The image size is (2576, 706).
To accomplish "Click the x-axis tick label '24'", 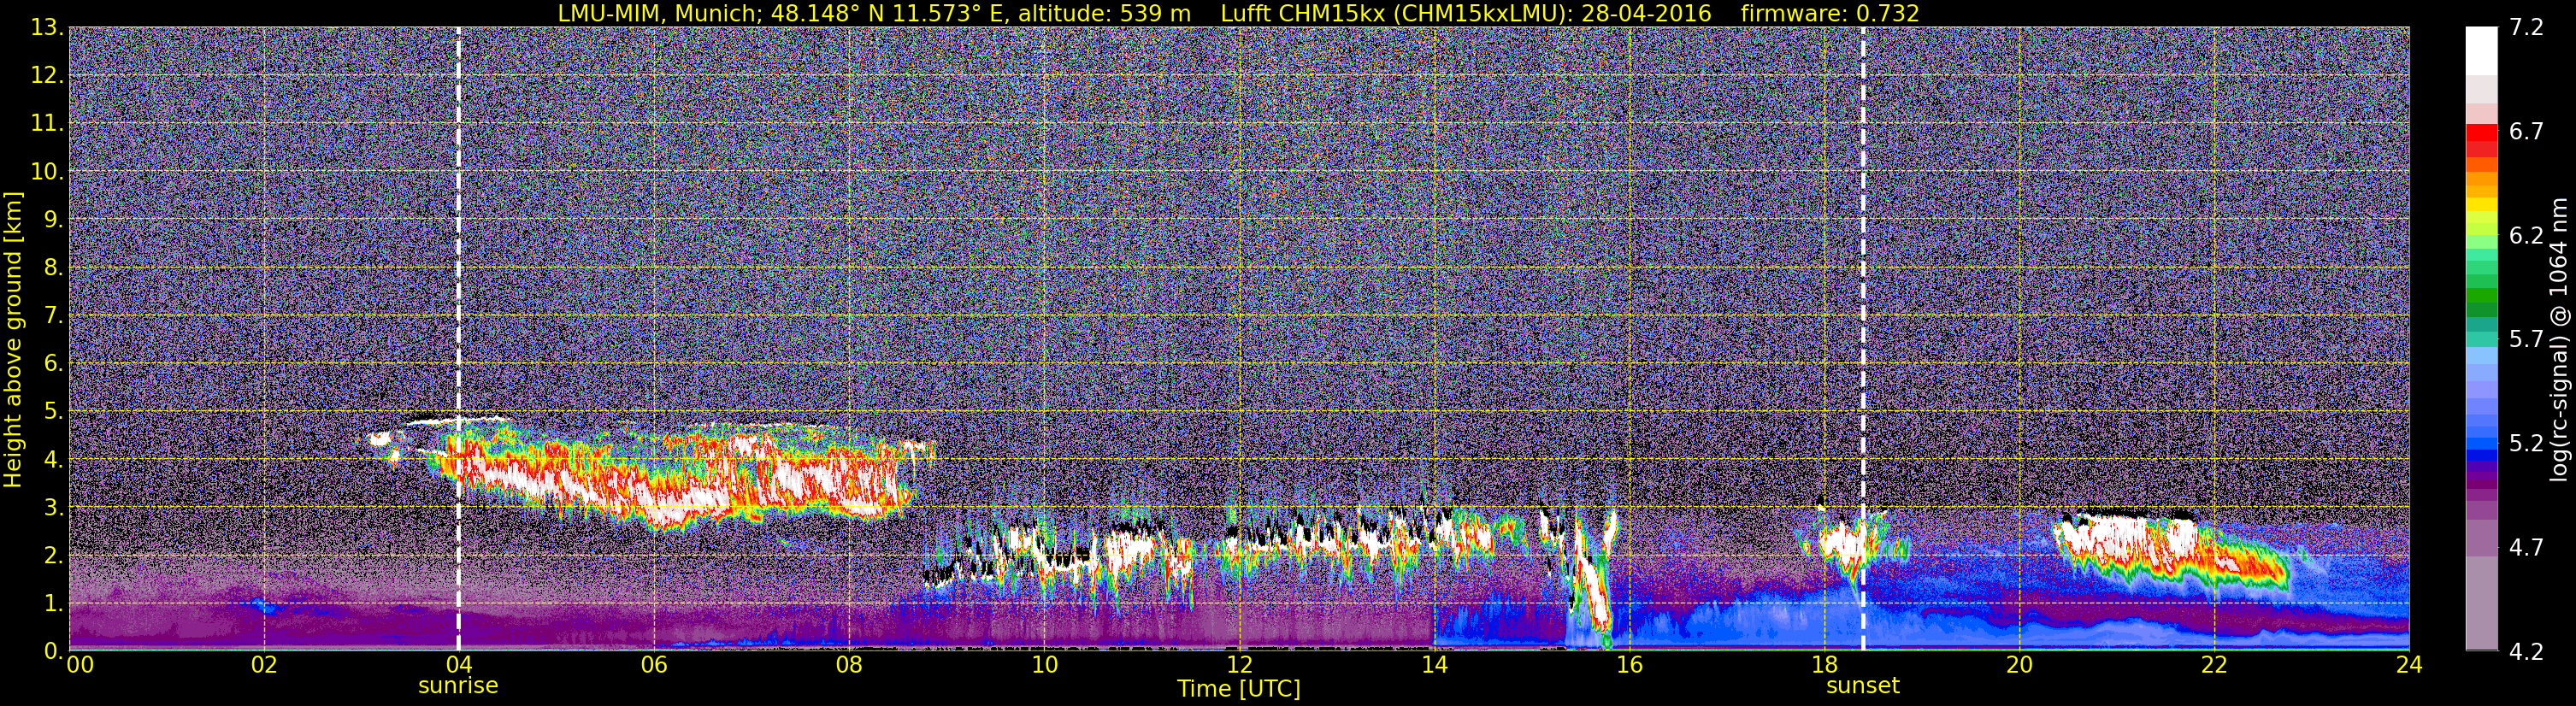I will 2409,665.
